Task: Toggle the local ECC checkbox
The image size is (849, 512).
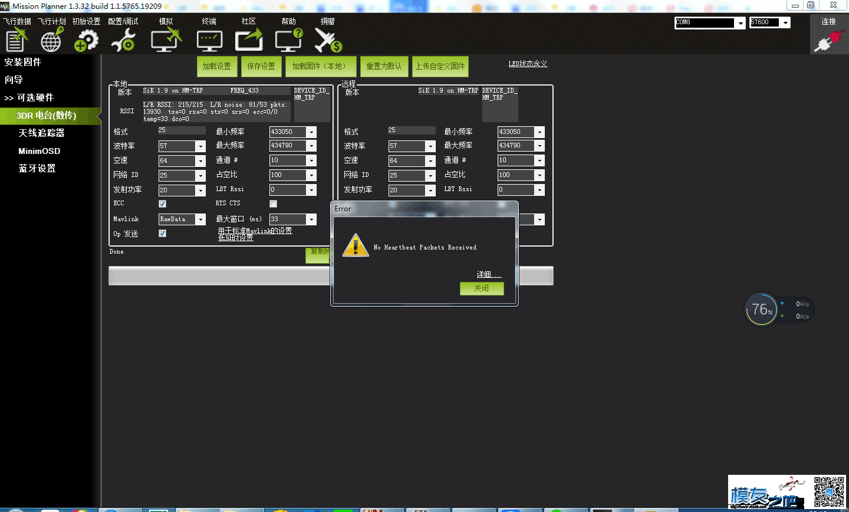Action: tap(162, 204)
